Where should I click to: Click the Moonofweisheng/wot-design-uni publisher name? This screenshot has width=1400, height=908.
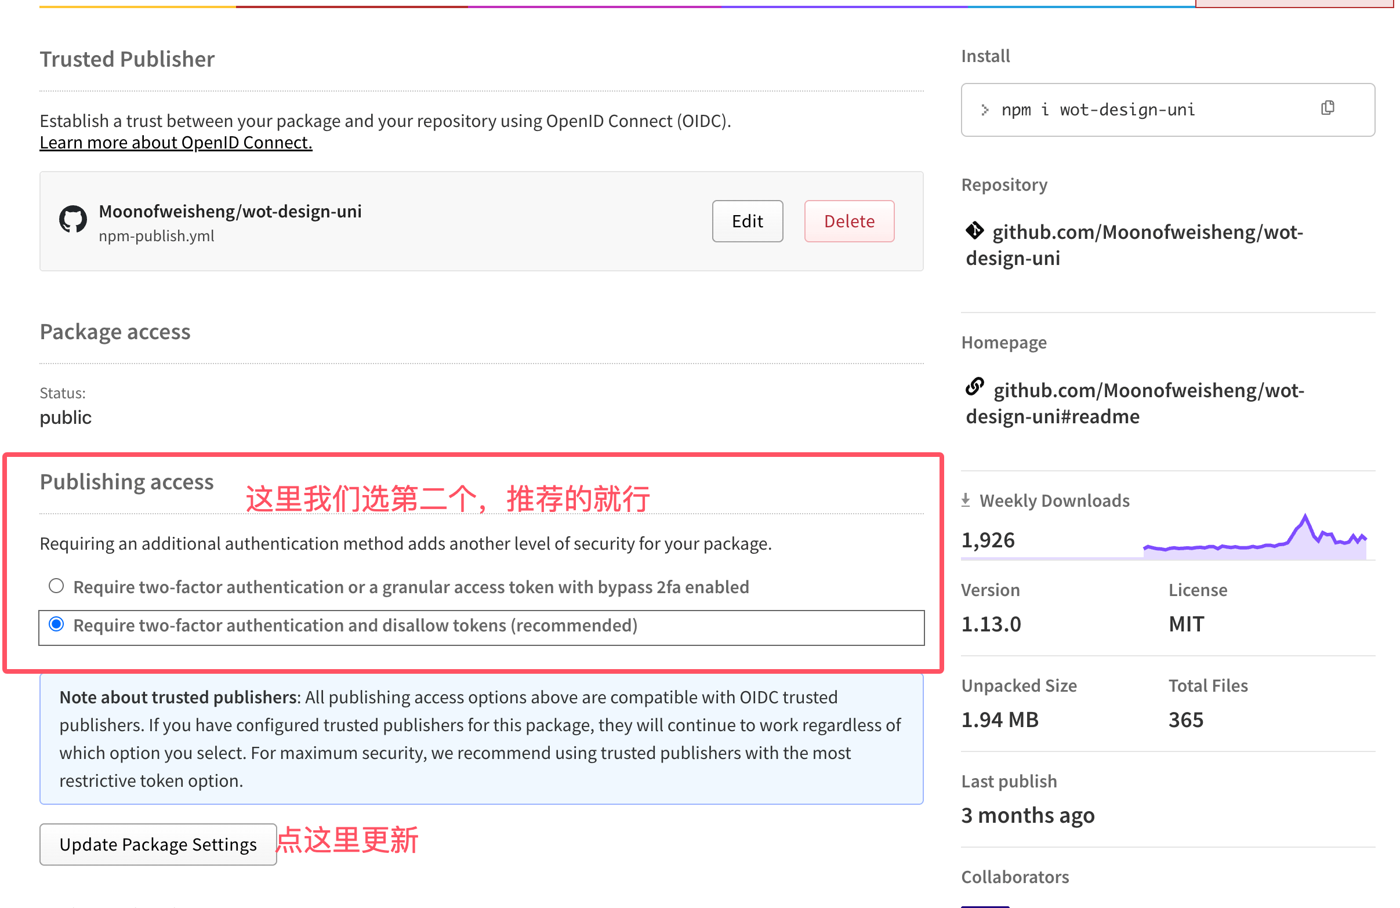230,211
